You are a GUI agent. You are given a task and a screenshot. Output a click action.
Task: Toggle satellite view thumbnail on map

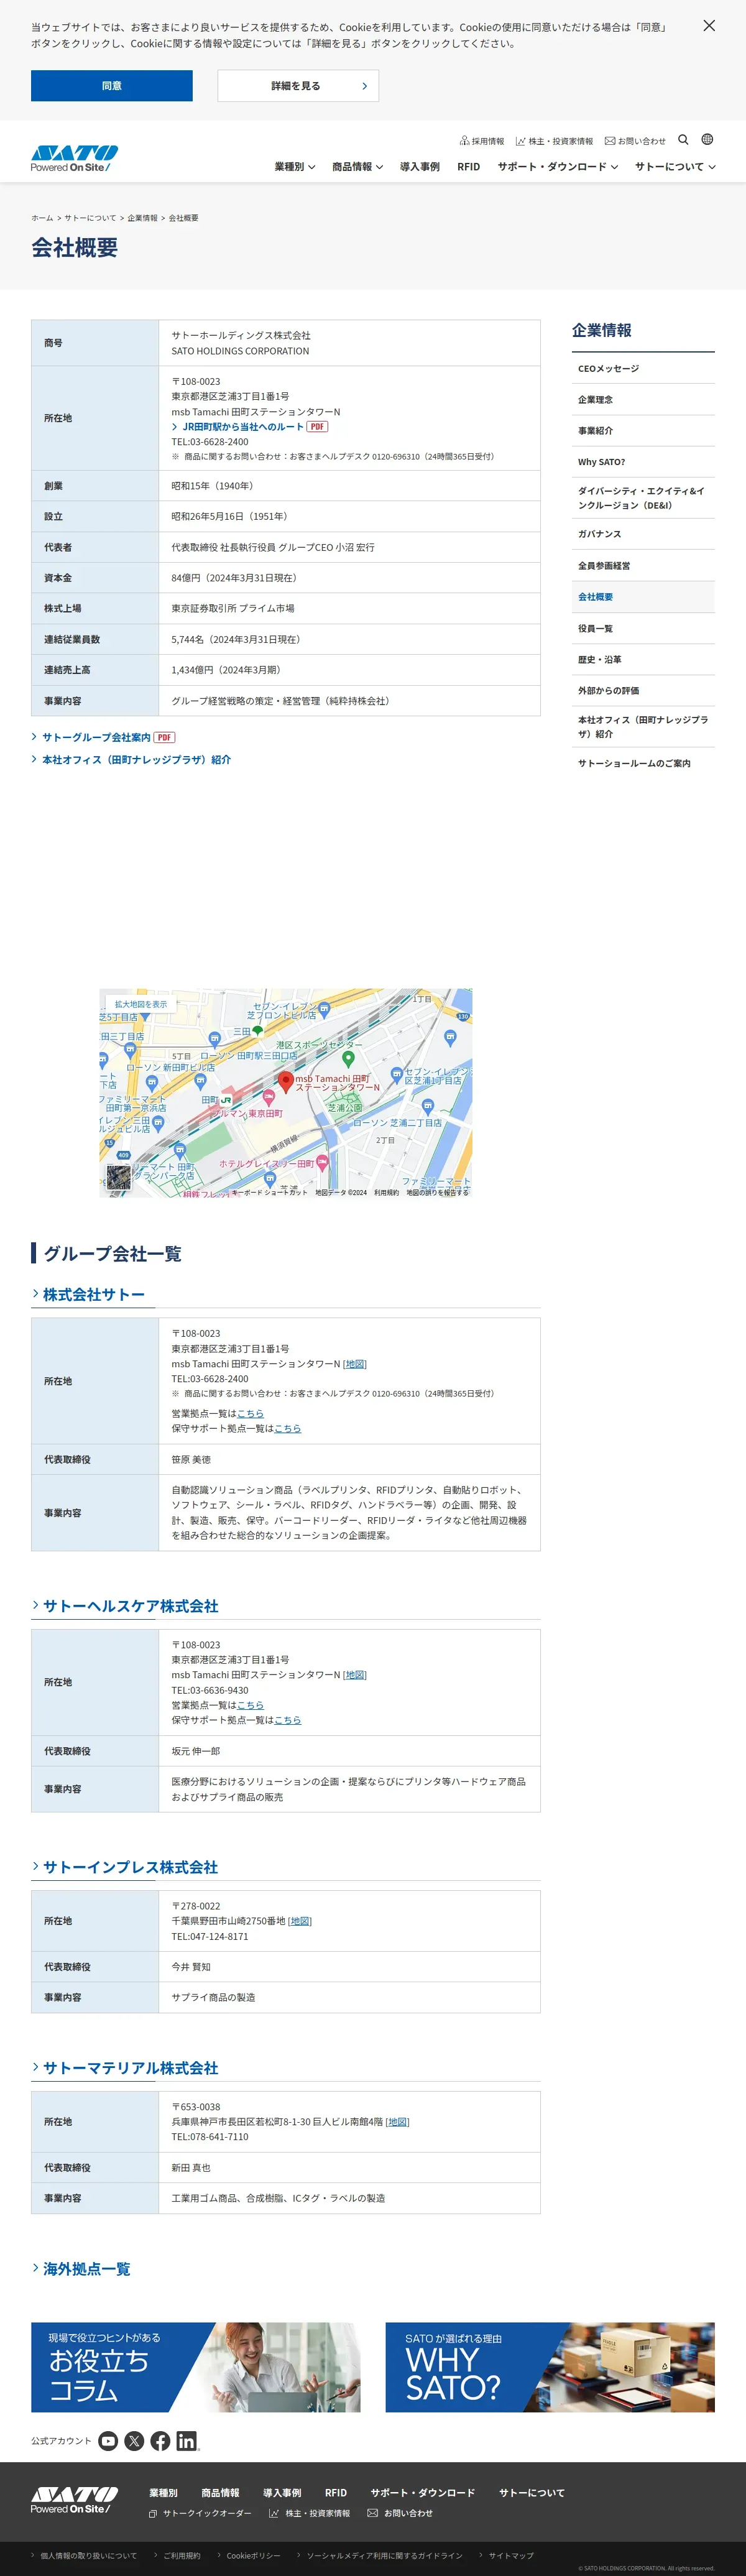coord(119,1177)
